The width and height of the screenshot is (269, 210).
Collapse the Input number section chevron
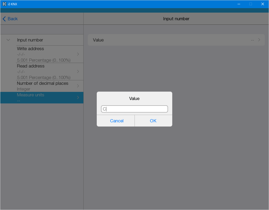(8, 40)
